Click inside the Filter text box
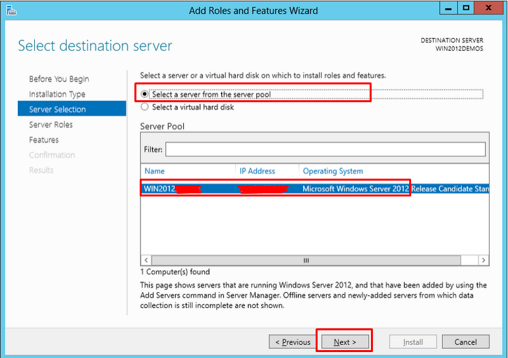Image resolution: width=508 pixels, height=358 pixels. pos(325,150)
